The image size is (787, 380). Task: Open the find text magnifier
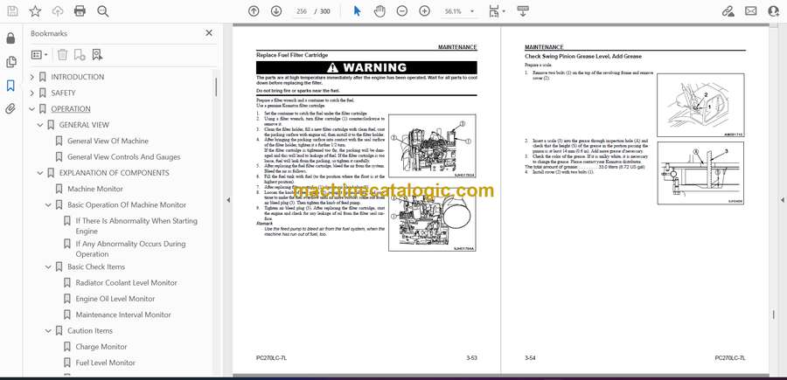click(x=103, y=11)
